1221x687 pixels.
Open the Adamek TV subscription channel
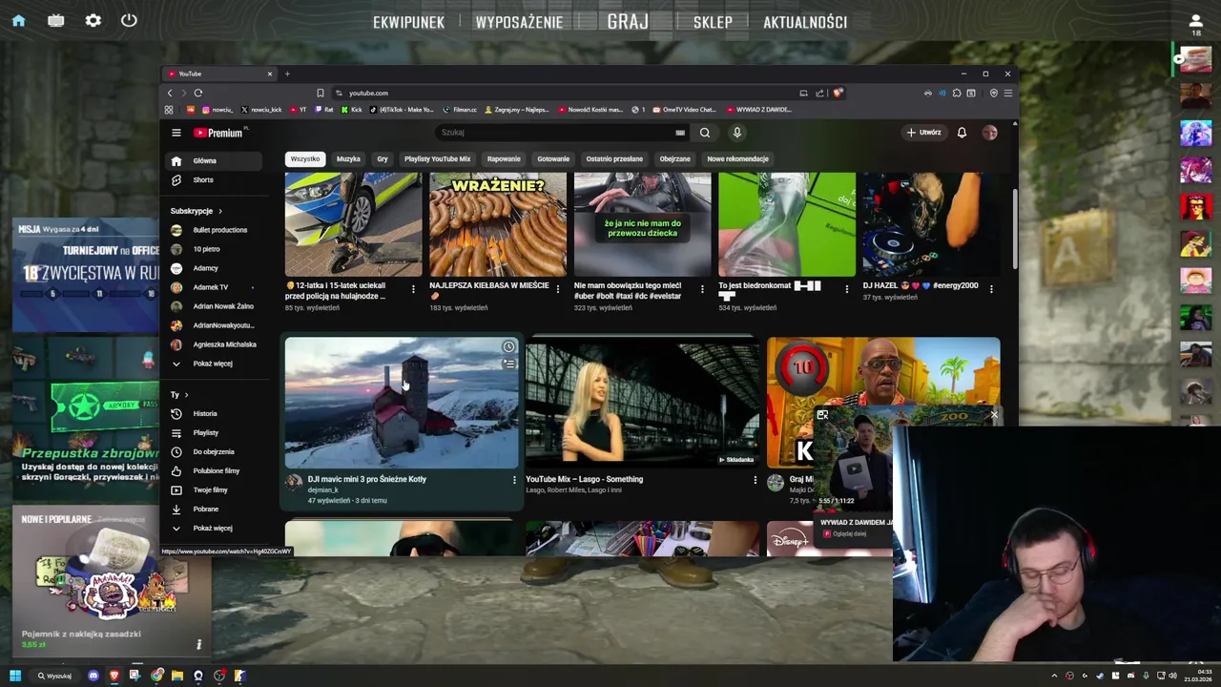click(x=212, y=287)
